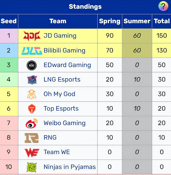Click the Oh My God logo
The image size is (171, 175).
pos(32,94)
